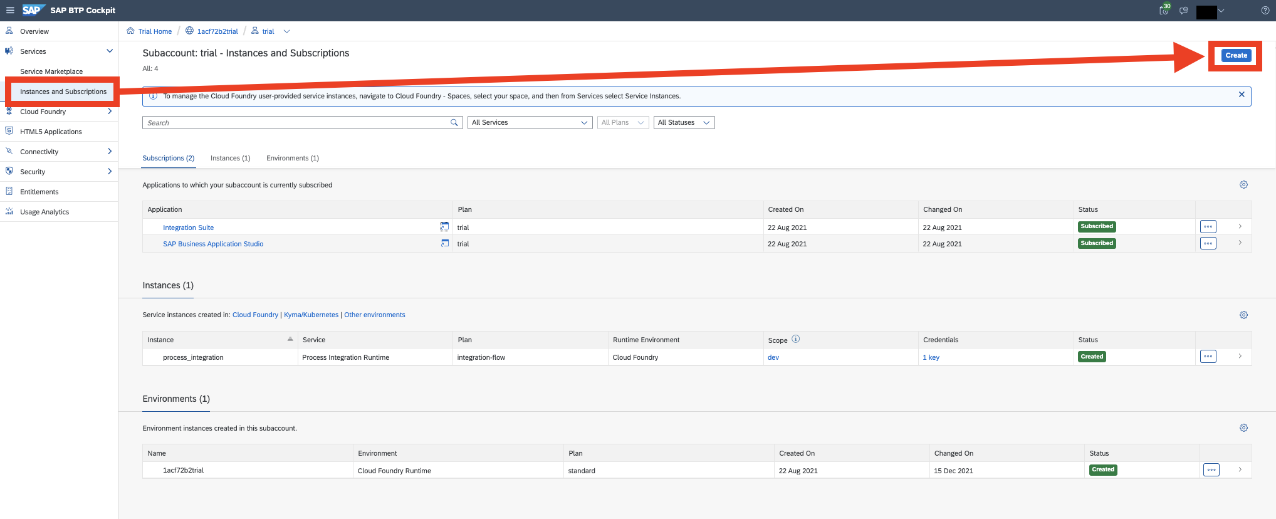Open the 1 key credentials link
The image size is (1276, 519).
click(931, 357)
